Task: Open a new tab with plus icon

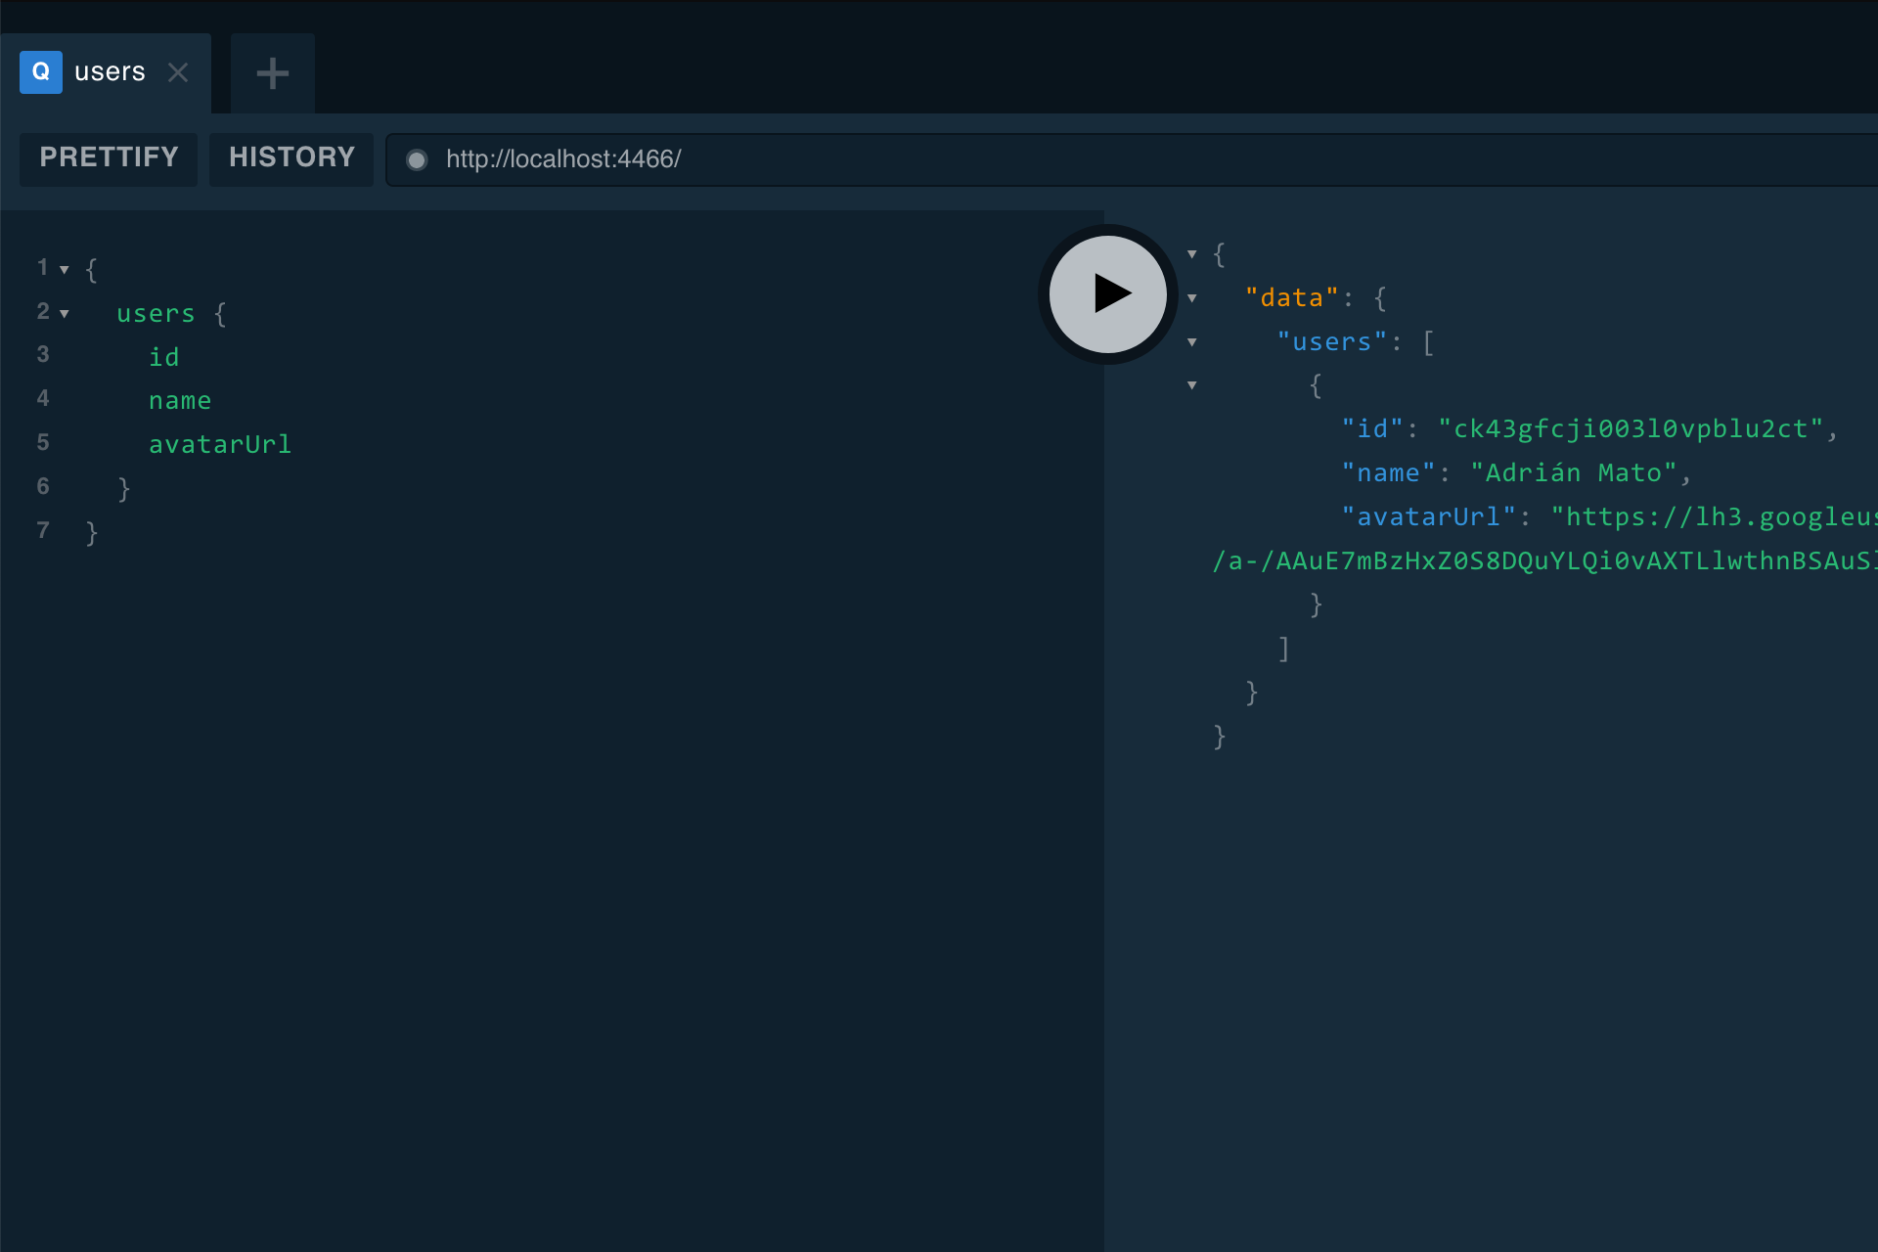Action: (x=272, y=73)
